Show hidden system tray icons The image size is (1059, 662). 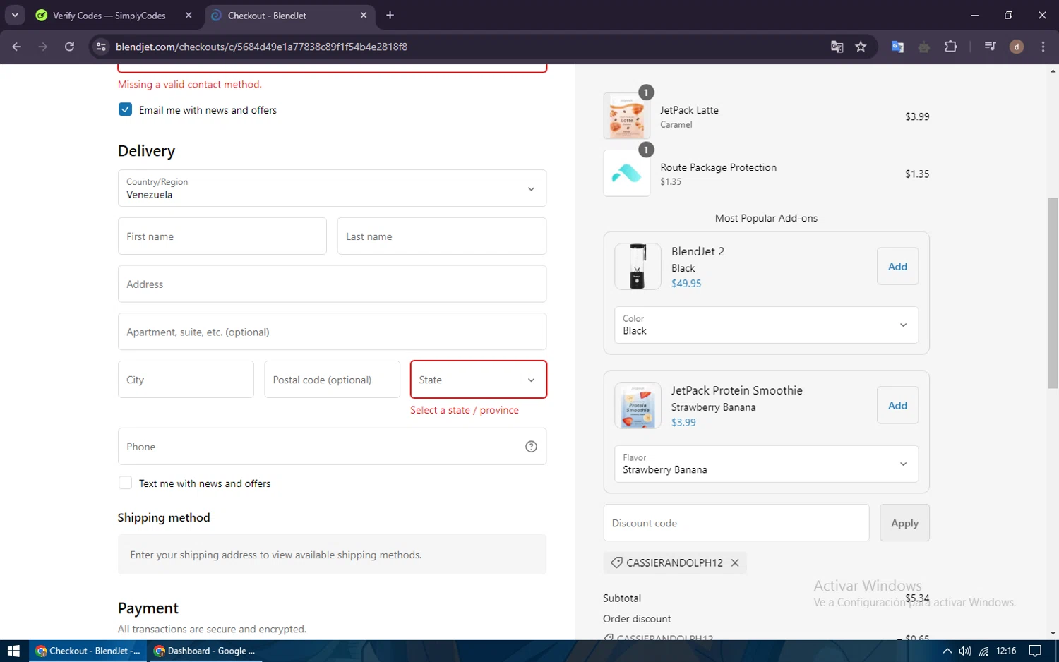(x=947, y=651)
